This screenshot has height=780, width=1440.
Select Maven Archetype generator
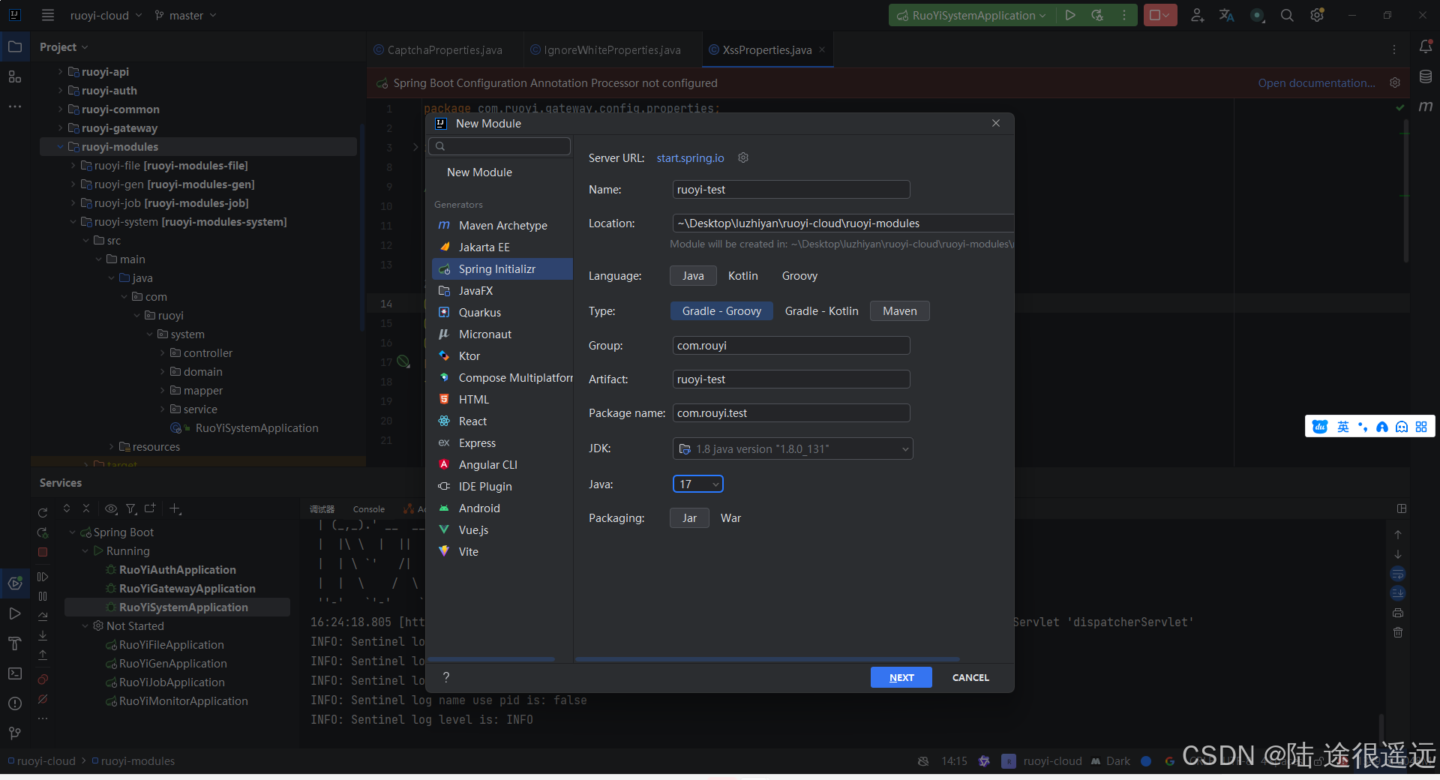point(502,225)
